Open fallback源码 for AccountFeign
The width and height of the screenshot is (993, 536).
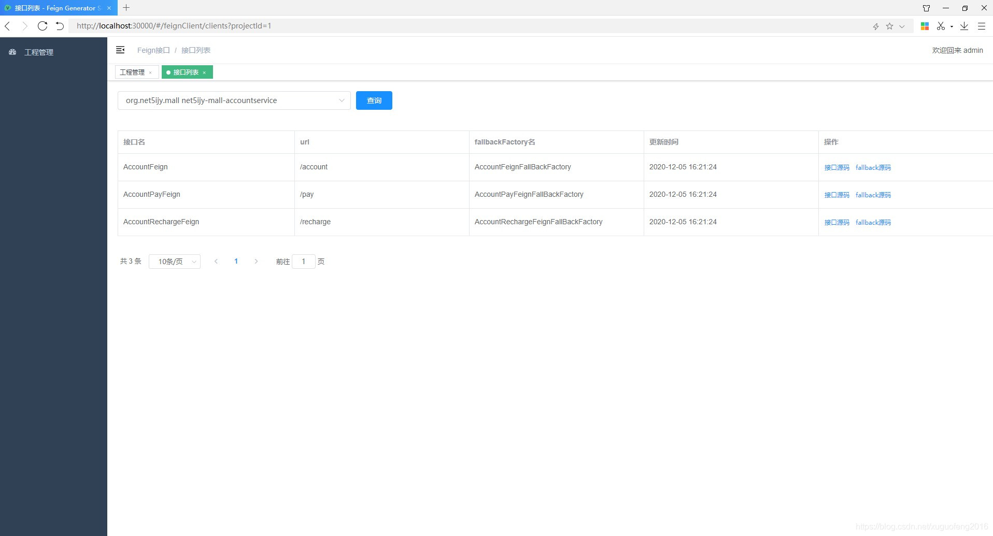[873, 167]
